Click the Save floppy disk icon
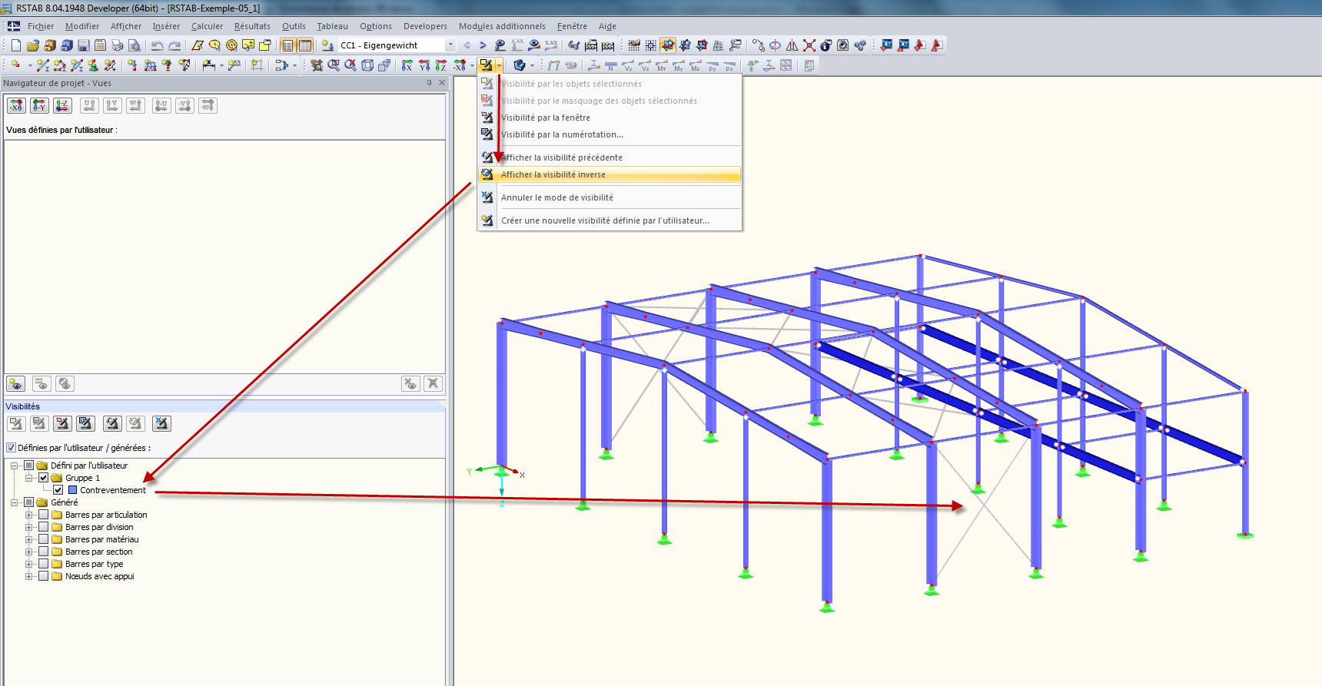Image resolution: width=1322 pixels, height=686 pixels. tap(83, 45)
